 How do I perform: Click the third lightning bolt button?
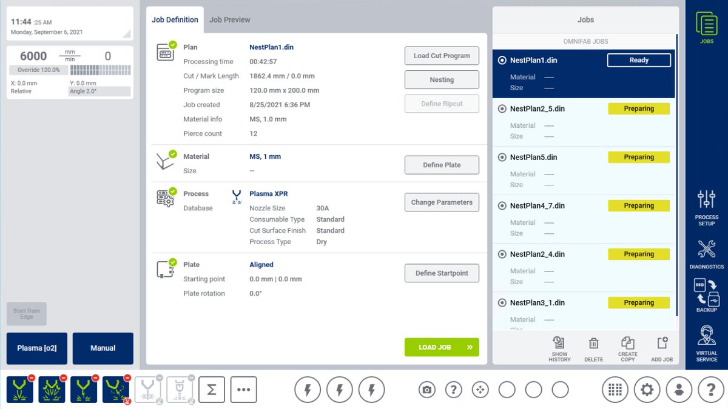(372, 390)
